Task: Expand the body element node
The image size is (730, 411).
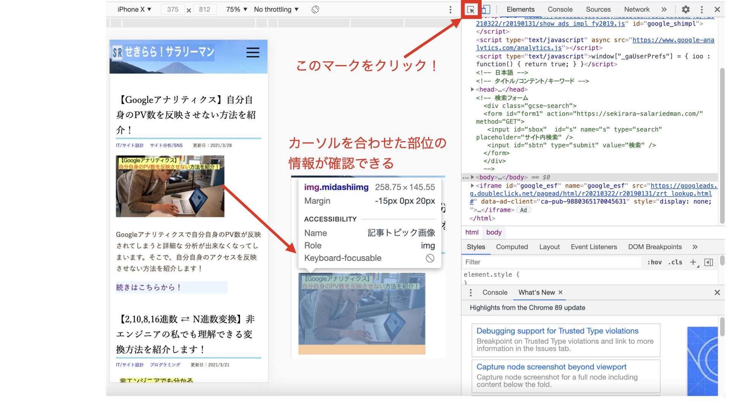Action: (472, 177)
